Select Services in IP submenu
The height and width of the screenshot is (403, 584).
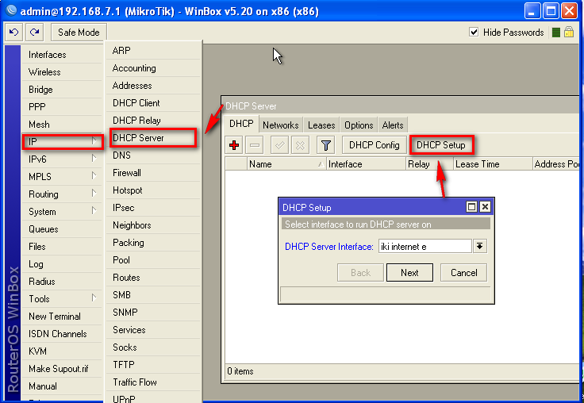[x=153, y=330]
